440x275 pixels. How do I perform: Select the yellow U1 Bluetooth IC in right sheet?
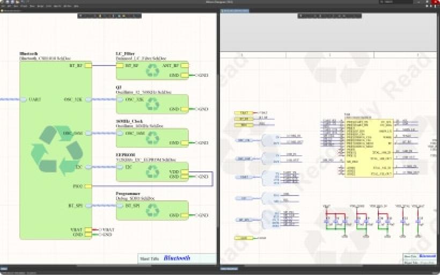(369, 148)
